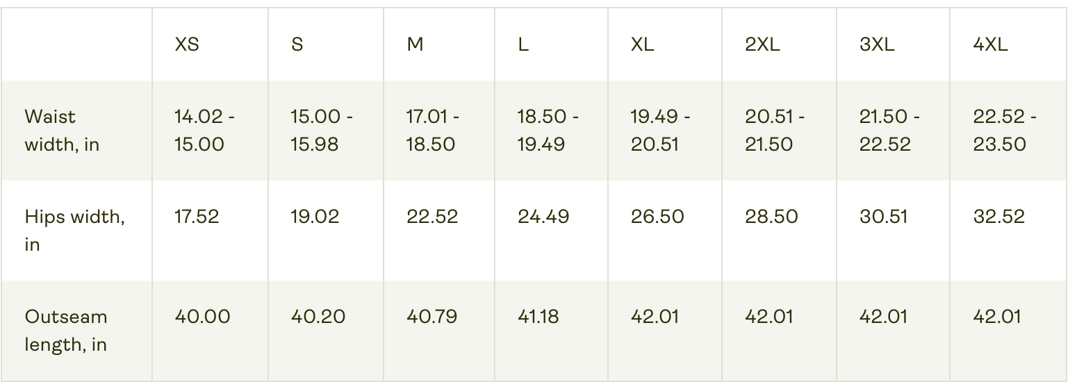The image size is (1077, 382).
Task: Select waist width cell 19.49 - 20.51
Action: 660,131
